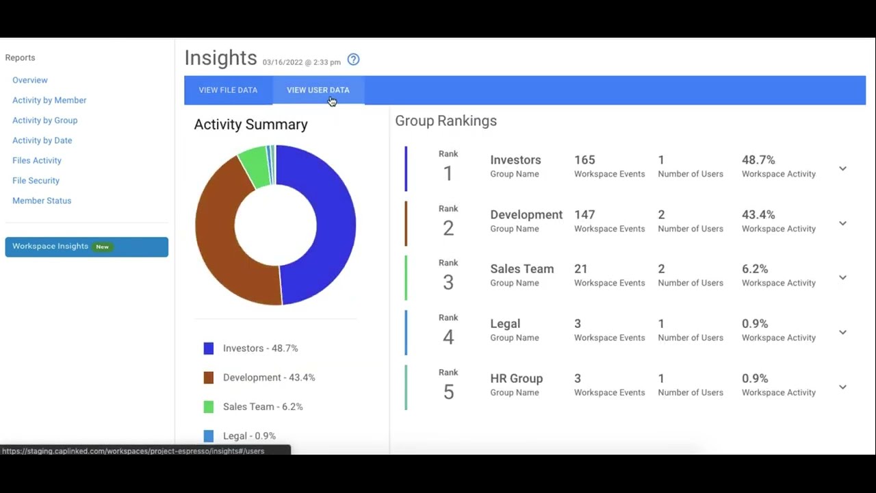Click the 165 workspace events value
The width and height of the screenshot is (876, 493).
tap(584, 160)
